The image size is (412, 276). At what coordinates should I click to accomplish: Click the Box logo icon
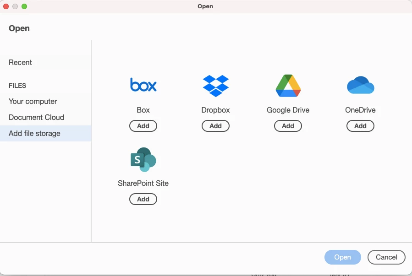tap(143, 85)
